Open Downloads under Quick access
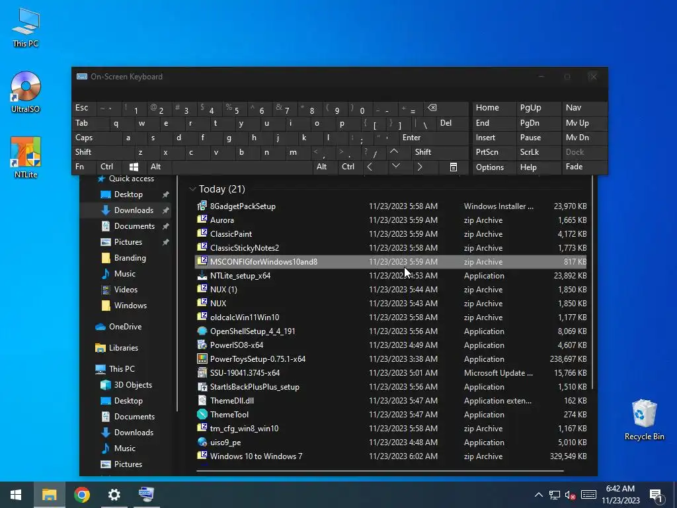This screenshot has height=508, width=677. pos(134,210)
